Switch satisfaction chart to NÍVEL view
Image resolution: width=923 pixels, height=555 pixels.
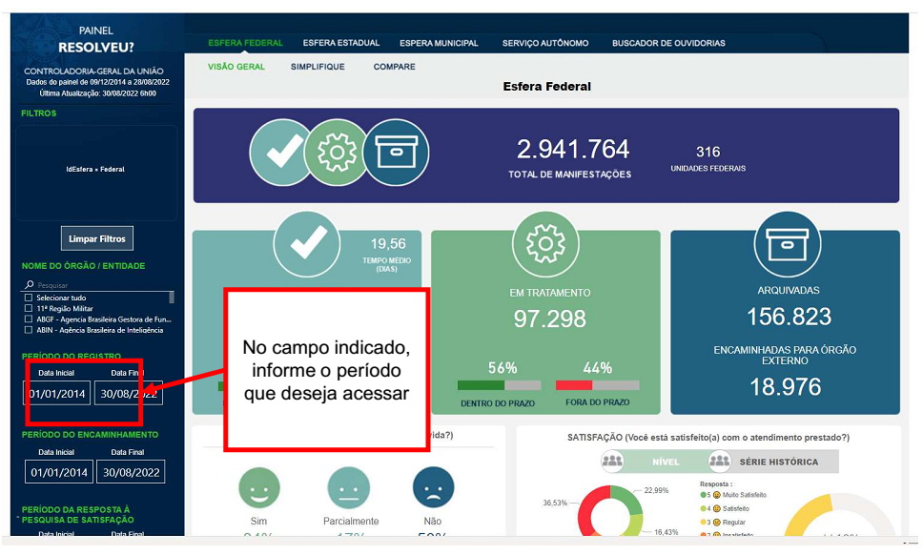tap(666, 462)
